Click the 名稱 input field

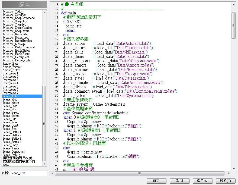point(28,173)
